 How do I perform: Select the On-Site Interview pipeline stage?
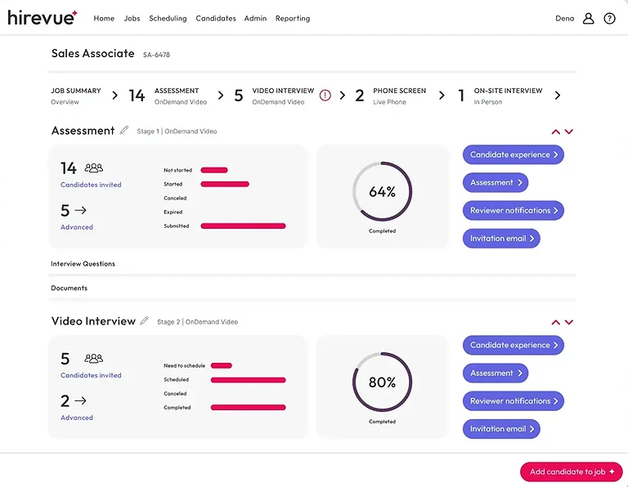tap(500, 96)
